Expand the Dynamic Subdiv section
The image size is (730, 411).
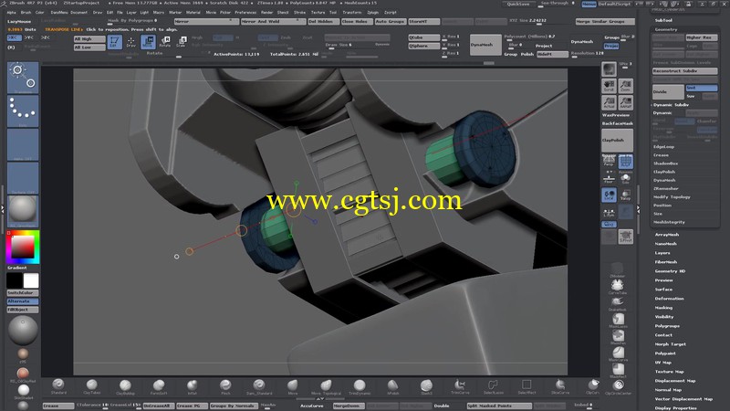(x=671, y=105)
